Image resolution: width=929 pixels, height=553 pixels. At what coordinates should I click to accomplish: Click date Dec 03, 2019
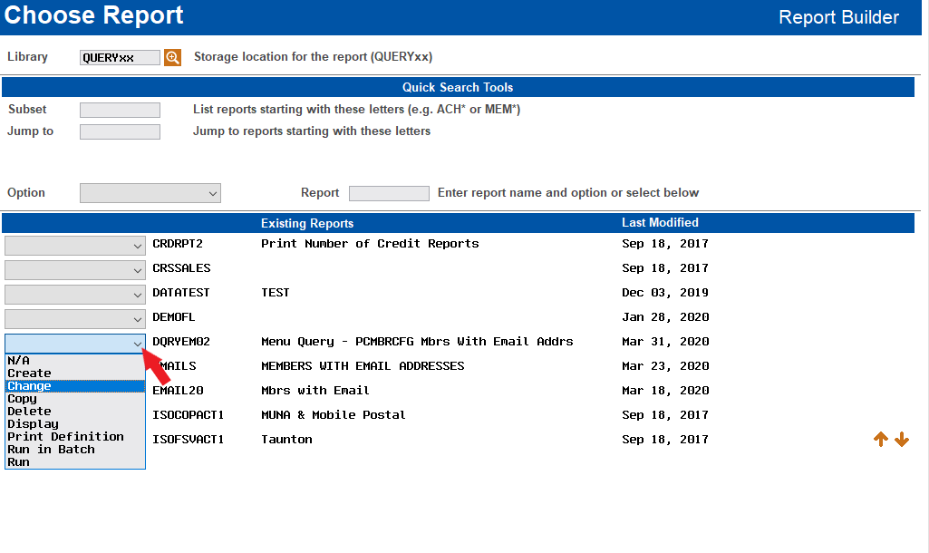665,293
